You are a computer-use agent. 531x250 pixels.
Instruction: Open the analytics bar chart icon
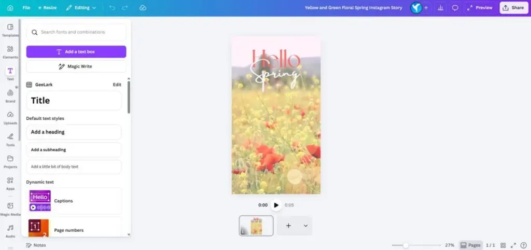tap(441, 7)
